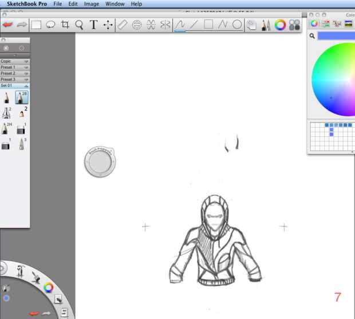Select the Freehand stroke style
The image size is (355, 319).
pyautogui.click(x=180, y=25)
